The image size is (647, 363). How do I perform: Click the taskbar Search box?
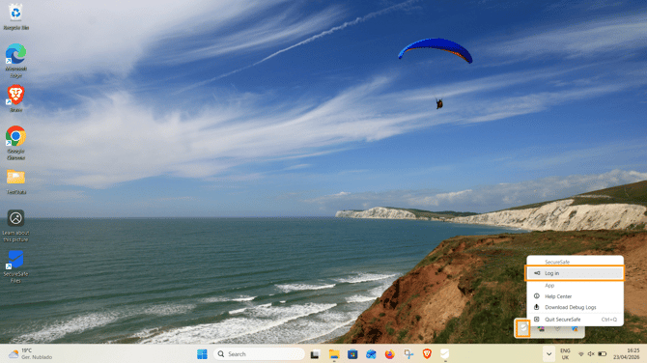pos(259,354)
